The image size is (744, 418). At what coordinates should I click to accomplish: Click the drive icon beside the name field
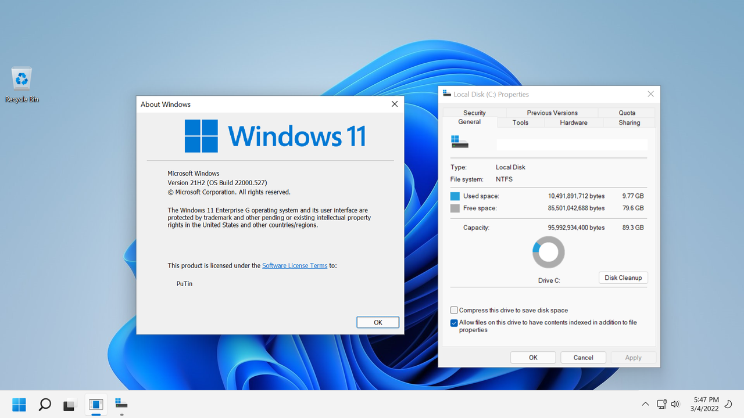click(x=459, y=142)
